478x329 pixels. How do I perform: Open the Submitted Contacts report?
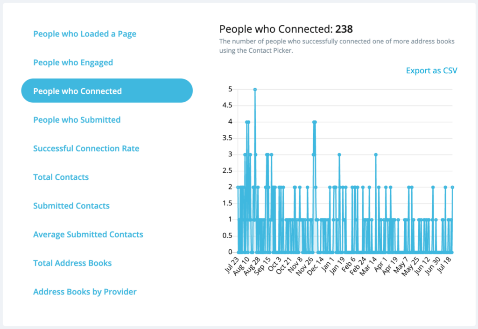coord(71,205)
